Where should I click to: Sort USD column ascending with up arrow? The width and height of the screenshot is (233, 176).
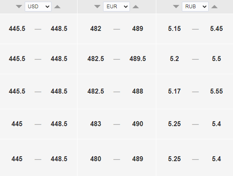[57, 7]
